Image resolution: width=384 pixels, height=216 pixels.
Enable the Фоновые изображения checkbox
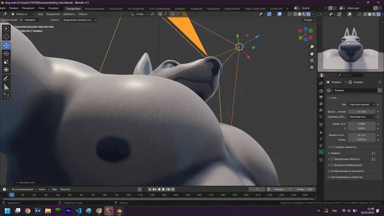click(332, 165)
